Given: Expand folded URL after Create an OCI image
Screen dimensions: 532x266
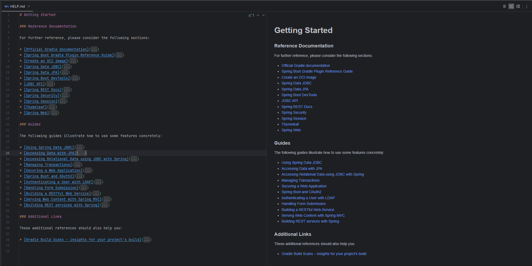Looking at the screenshot, I should [73, 61].
